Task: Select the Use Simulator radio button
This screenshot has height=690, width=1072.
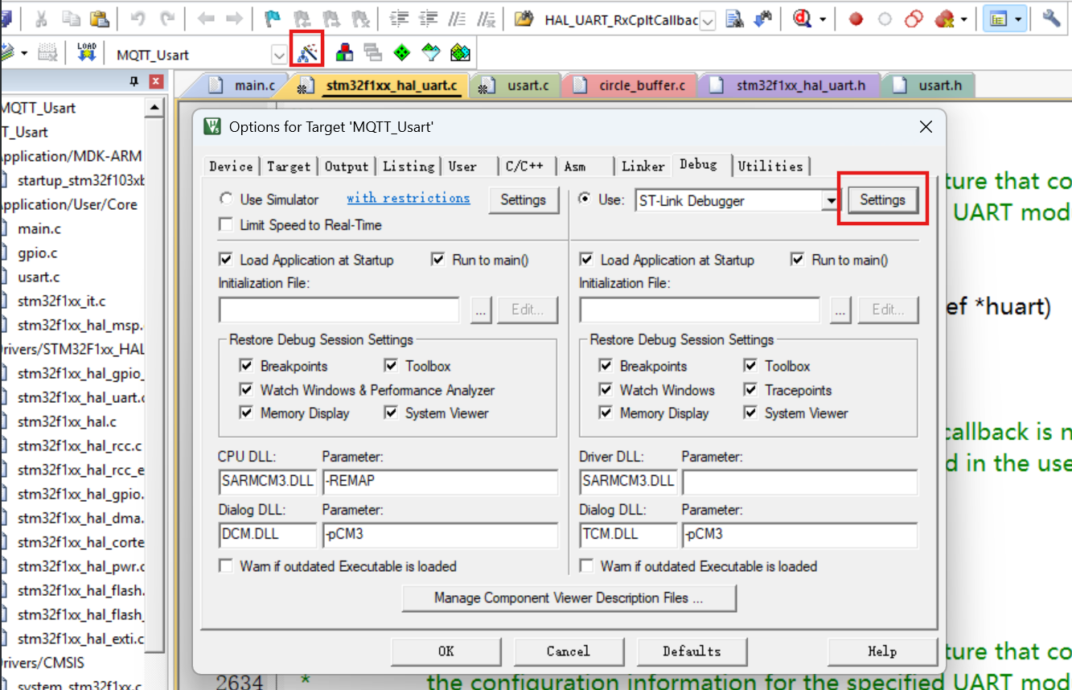Action: pyautogui.click(x=225, y=199)
